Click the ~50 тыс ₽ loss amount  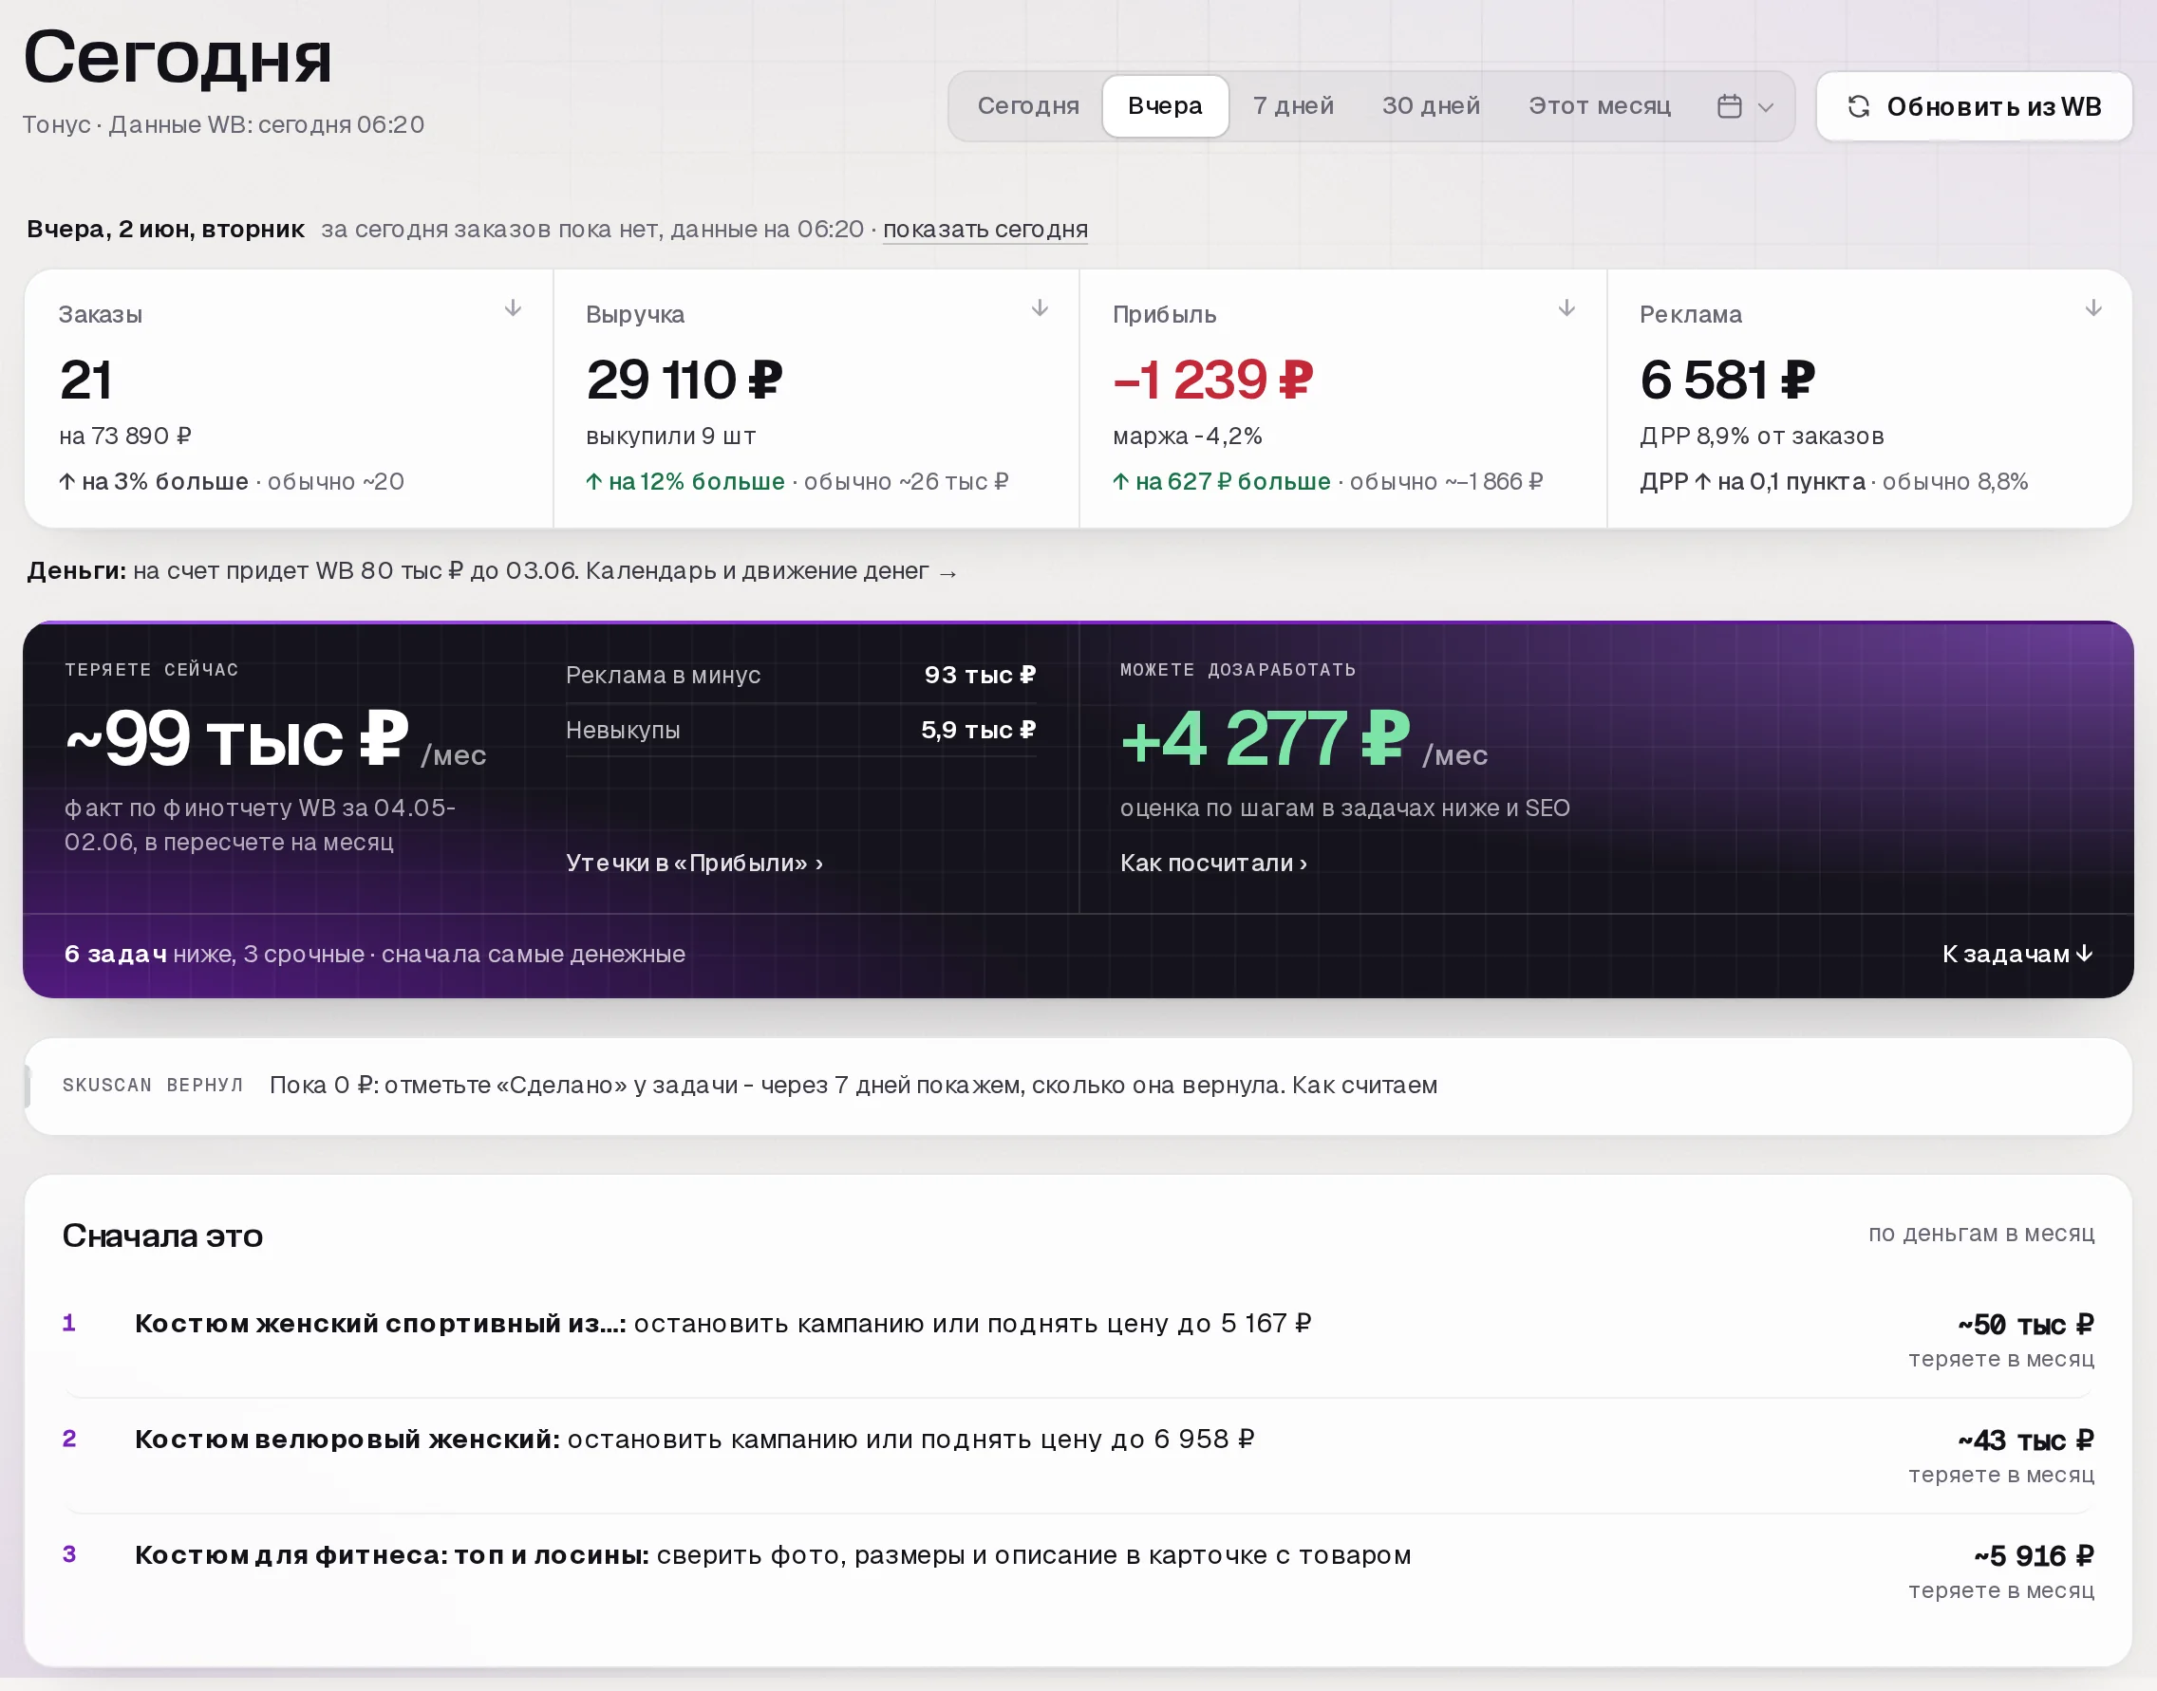point(2025,1324)
